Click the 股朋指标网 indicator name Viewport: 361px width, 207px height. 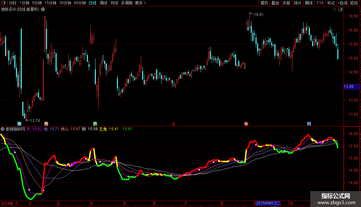pos(15,129)
